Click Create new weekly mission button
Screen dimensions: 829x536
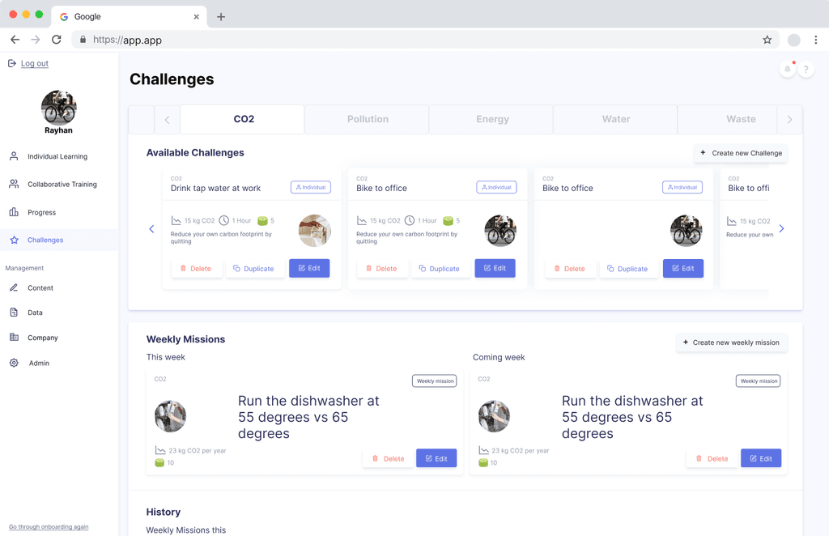coord(731,342)
